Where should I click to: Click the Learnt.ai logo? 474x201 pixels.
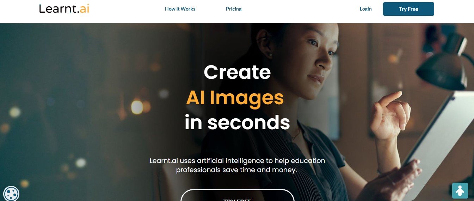(64, 8)
